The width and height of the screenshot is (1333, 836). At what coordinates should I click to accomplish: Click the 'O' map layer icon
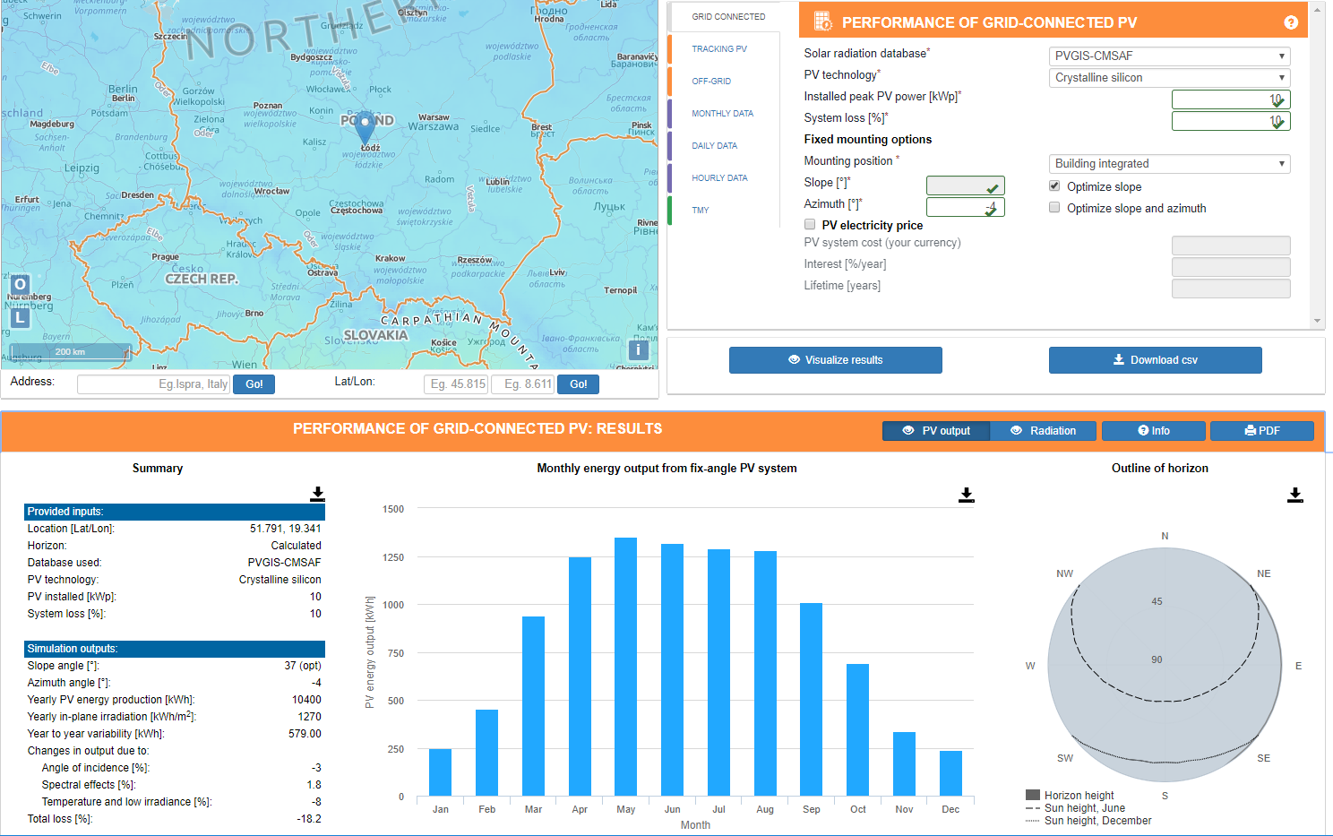tap(20, 285)
